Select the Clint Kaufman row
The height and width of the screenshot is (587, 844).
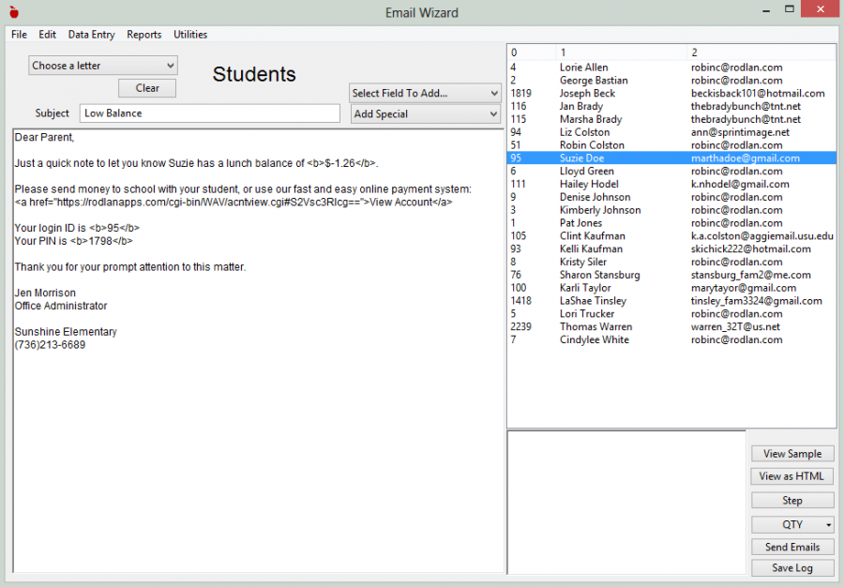point(671,235)
